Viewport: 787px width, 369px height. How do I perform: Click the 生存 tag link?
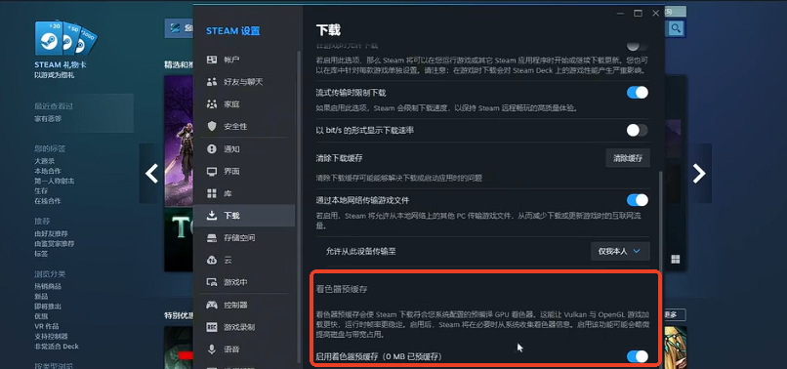(41, 191)
